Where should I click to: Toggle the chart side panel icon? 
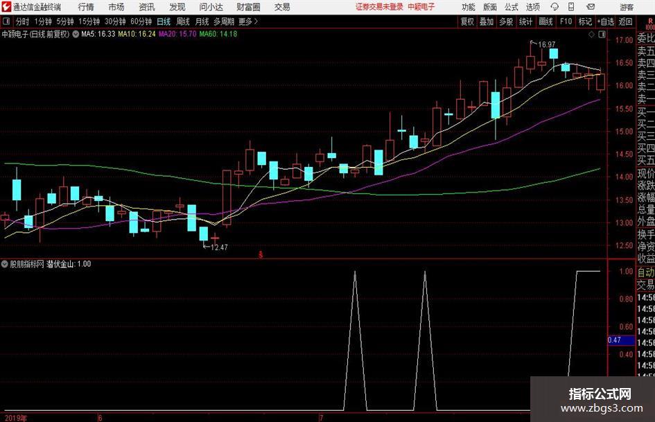tap(602, 35)
